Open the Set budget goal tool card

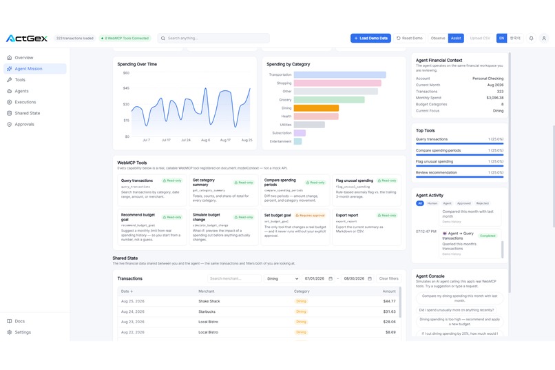pyautogui.click(x=295, y=227)
